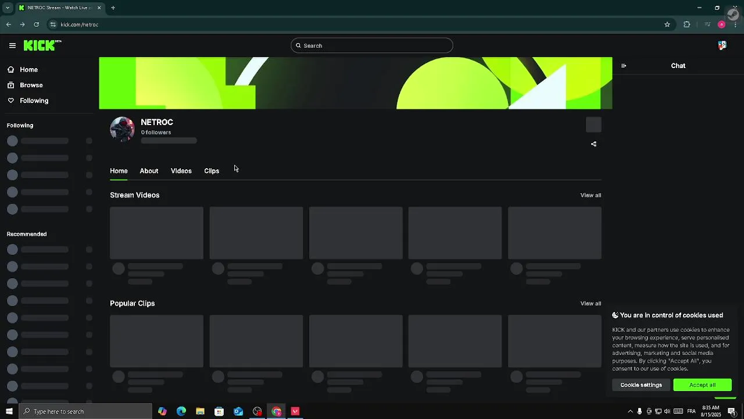Click the NETROC channel avatar

[x=122, y=129]
